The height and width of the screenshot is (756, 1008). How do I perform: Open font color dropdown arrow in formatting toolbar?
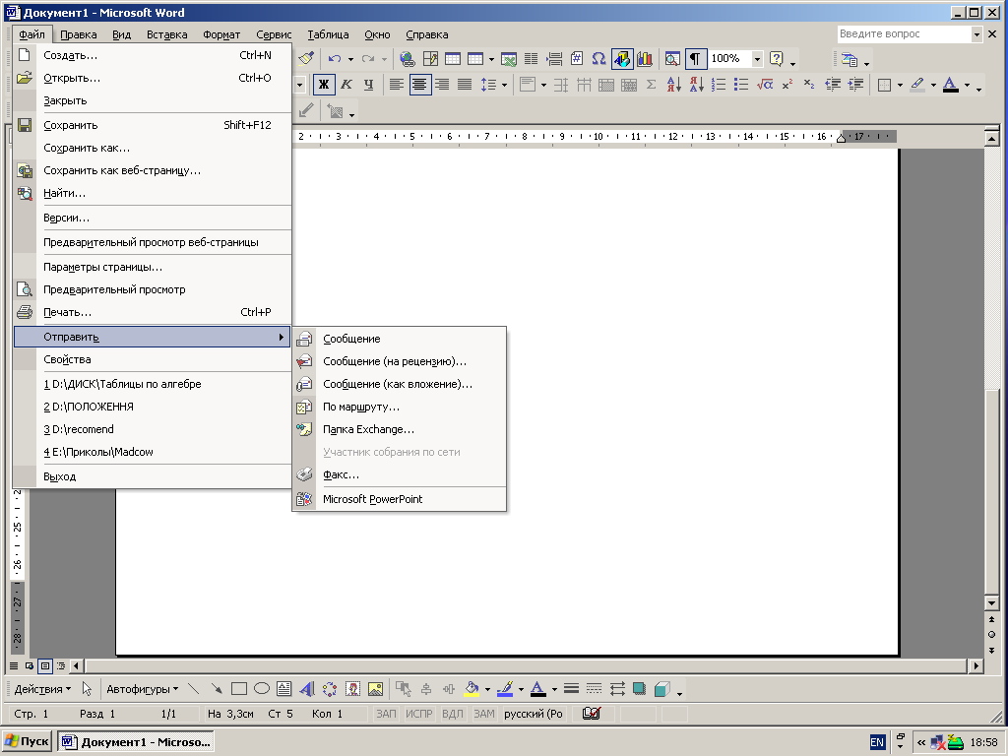click(x=967, y=85)
